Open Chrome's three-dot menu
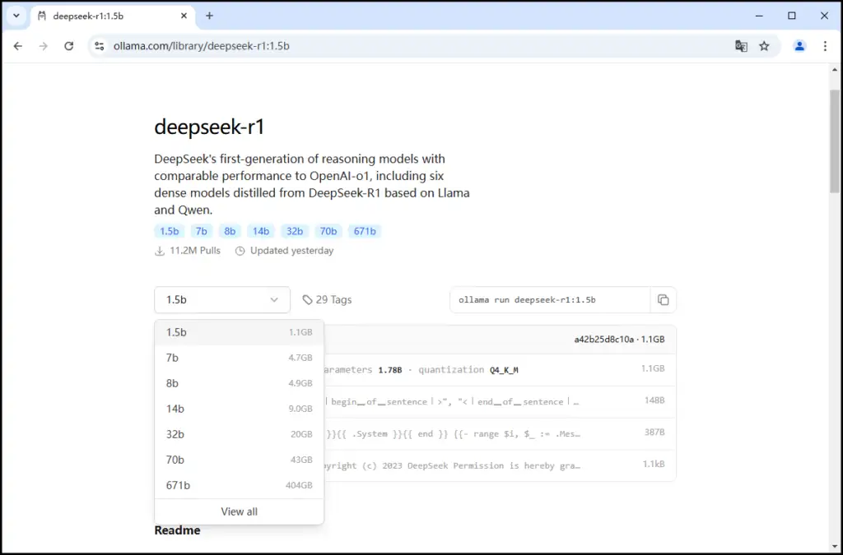Screen dimensions: 843x555 tap(825, 46)
